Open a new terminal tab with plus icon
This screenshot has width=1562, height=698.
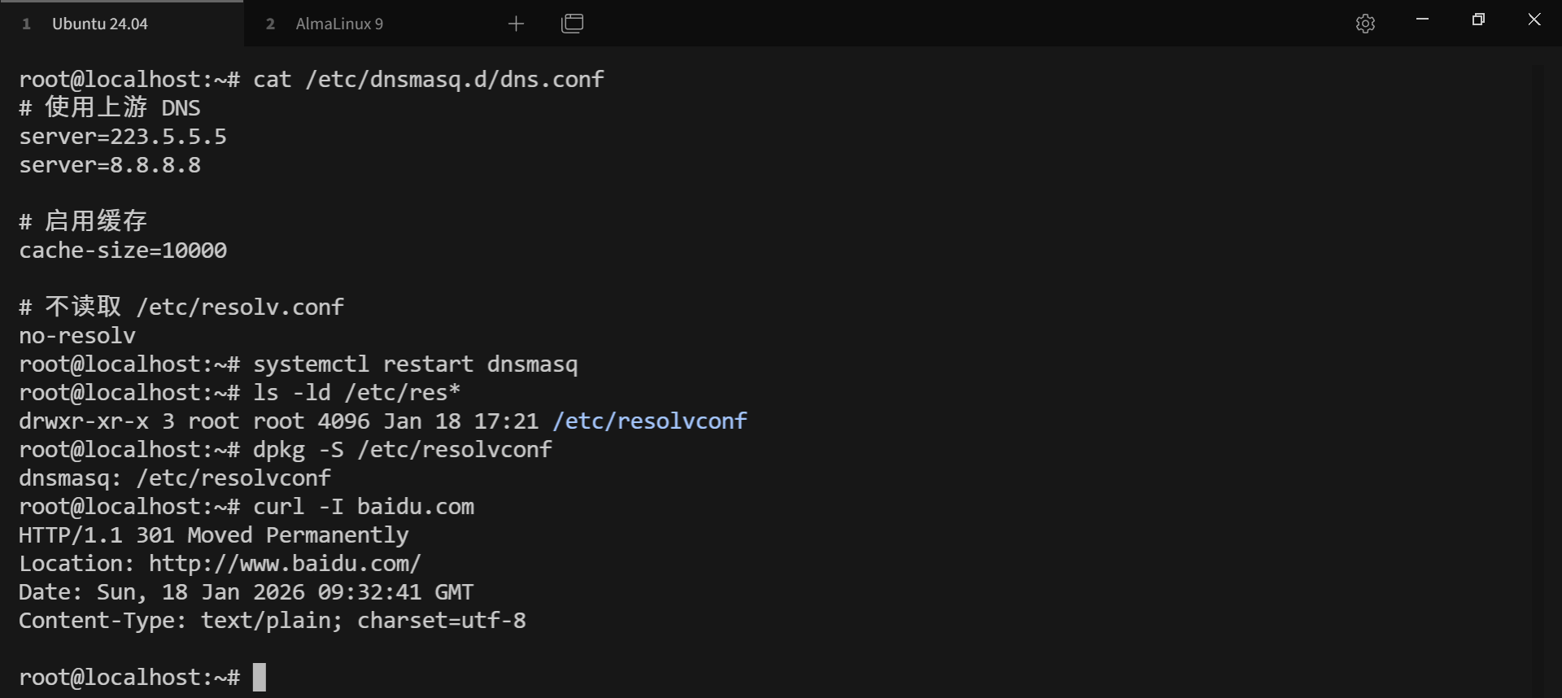pyautogui.click(x=516, y=24)
